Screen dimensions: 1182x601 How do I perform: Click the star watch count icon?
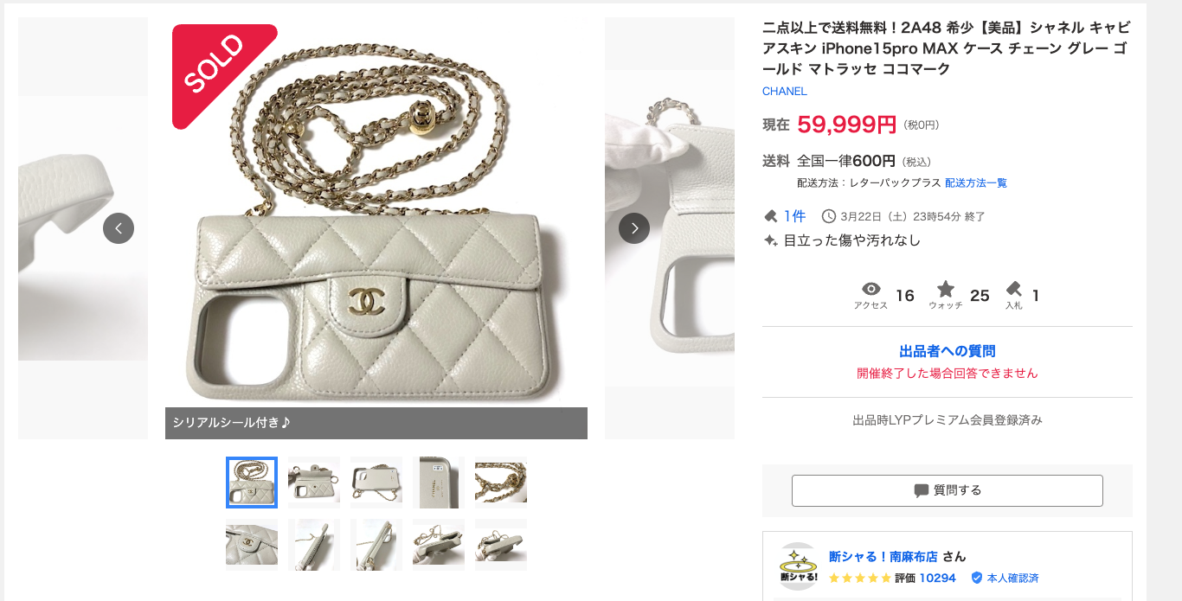point(946,290)
